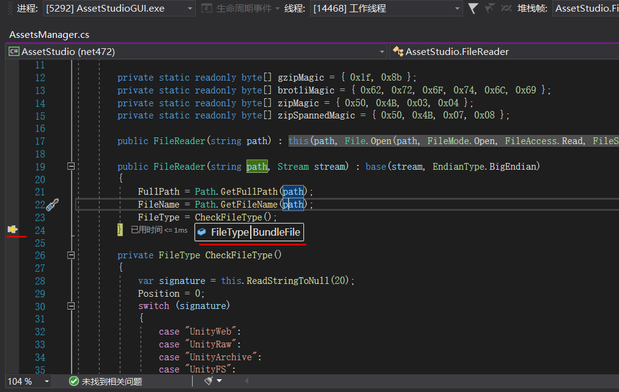Click the CheckFileType() call on line 23
619x392 pixels.
[233, 217]
